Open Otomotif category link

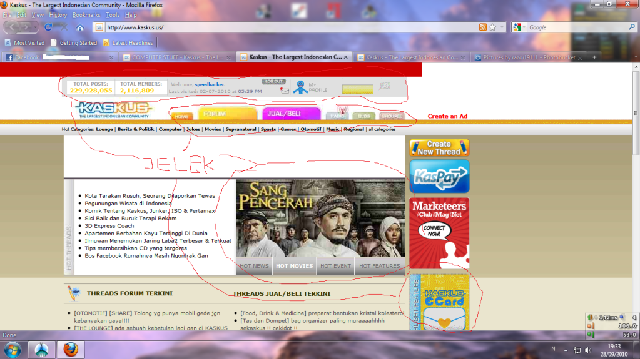point(311,129)
